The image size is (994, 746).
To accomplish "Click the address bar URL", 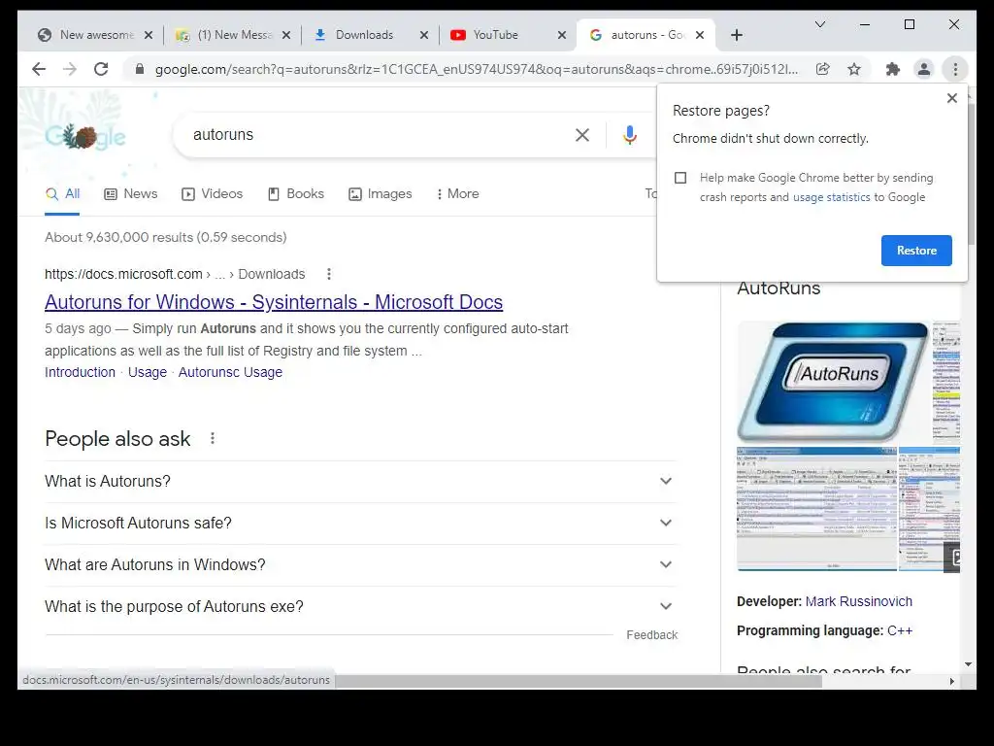I will coord(476,69).
